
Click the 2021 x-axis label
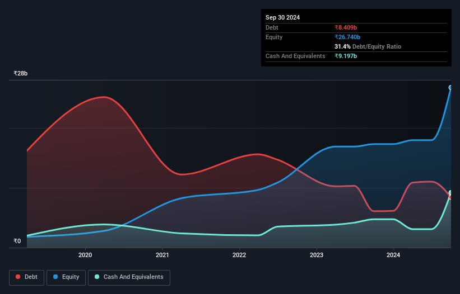click(162, 255)
